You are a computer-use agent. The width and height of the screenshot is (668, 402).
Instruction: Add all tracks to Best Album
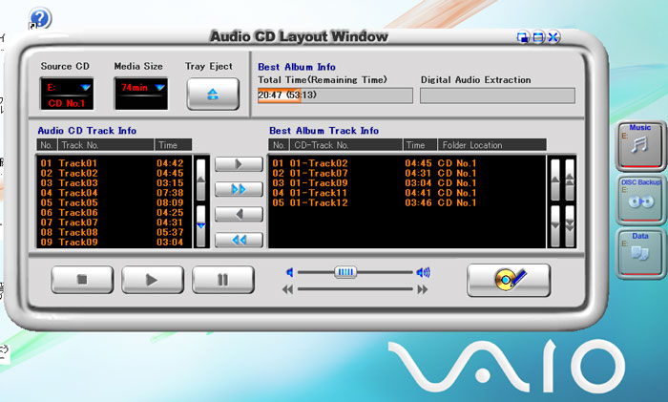click(239, 190)
